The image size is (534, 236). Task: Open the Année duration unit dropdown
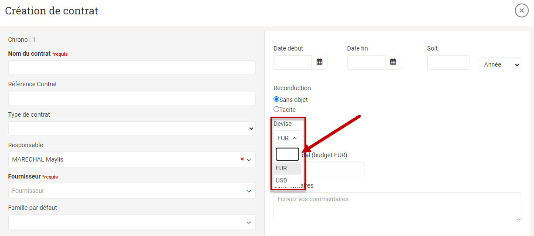click(500, 64)
